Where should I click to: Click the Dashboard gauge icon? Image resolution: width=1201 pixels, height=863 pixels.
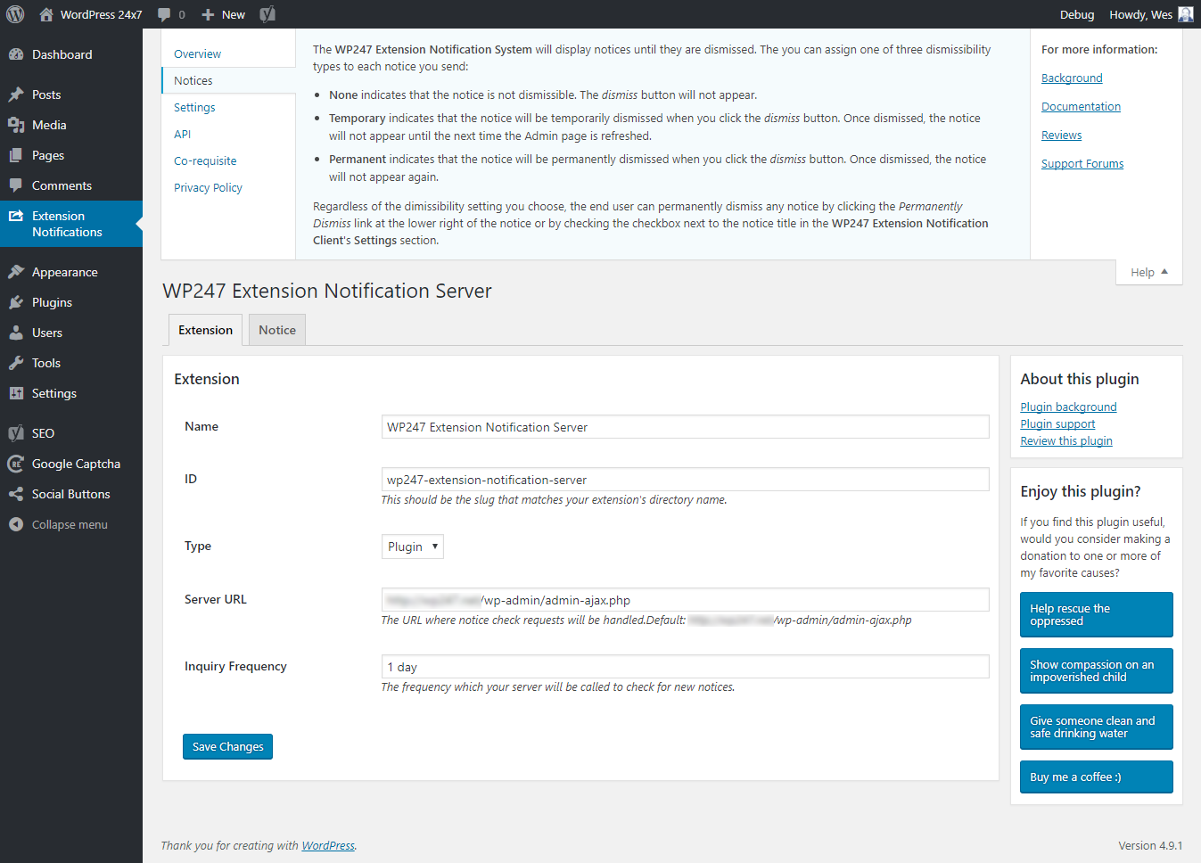(16, 54)
